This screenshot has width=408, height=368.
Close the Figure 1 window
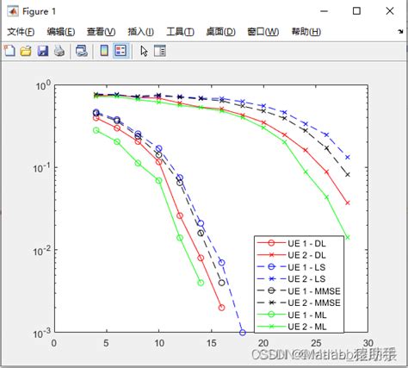pyautogui.click(x=390, y=11)
